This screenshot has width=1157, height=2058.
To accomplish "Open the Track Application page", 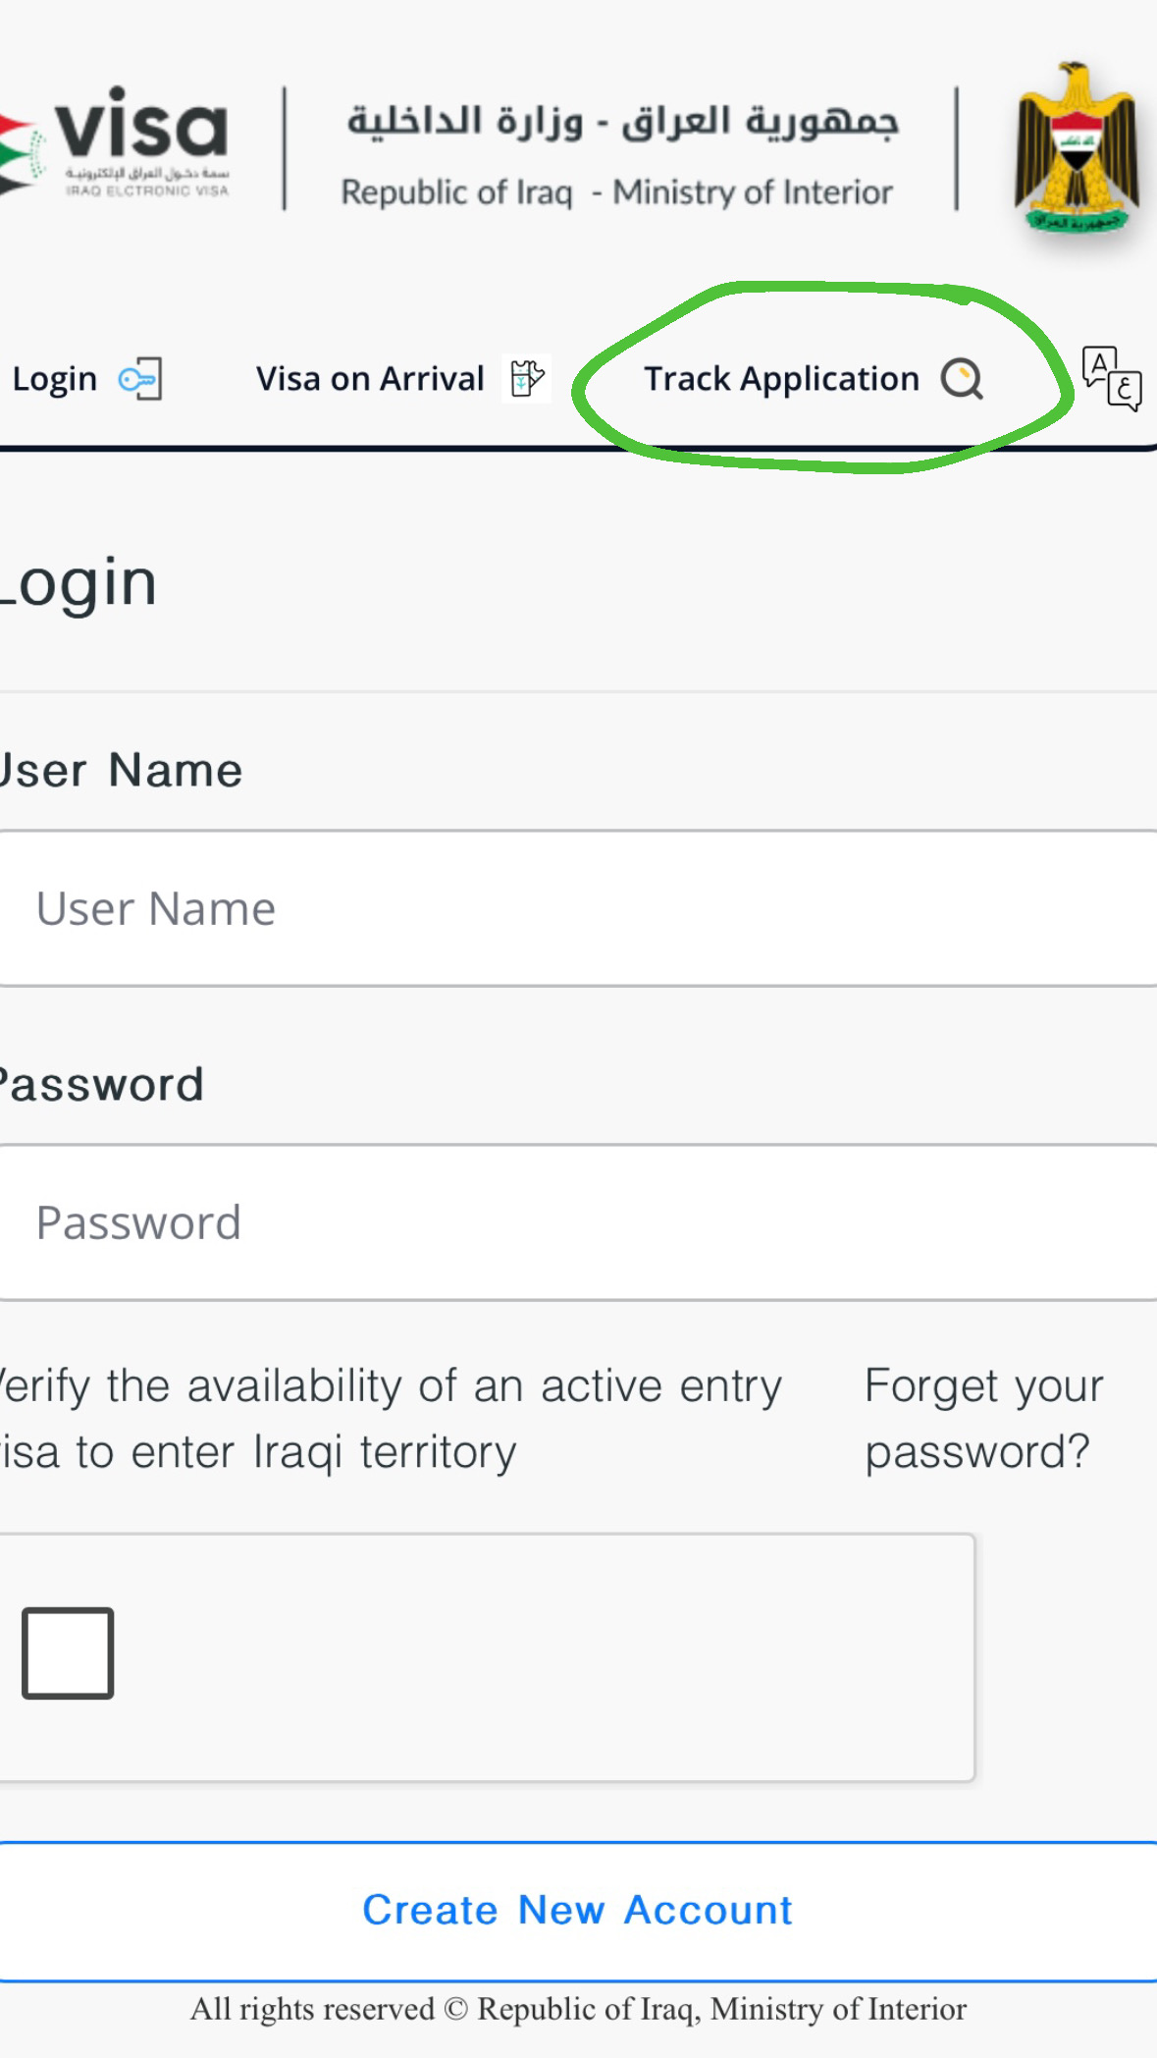I will 781,379.
